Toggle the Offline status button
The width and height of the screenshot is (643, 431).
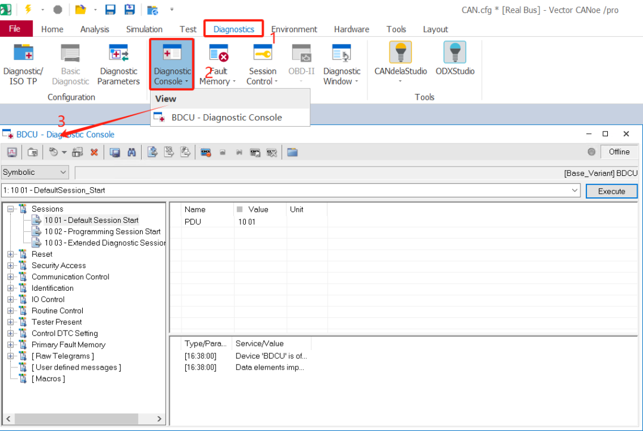point(619,152)
